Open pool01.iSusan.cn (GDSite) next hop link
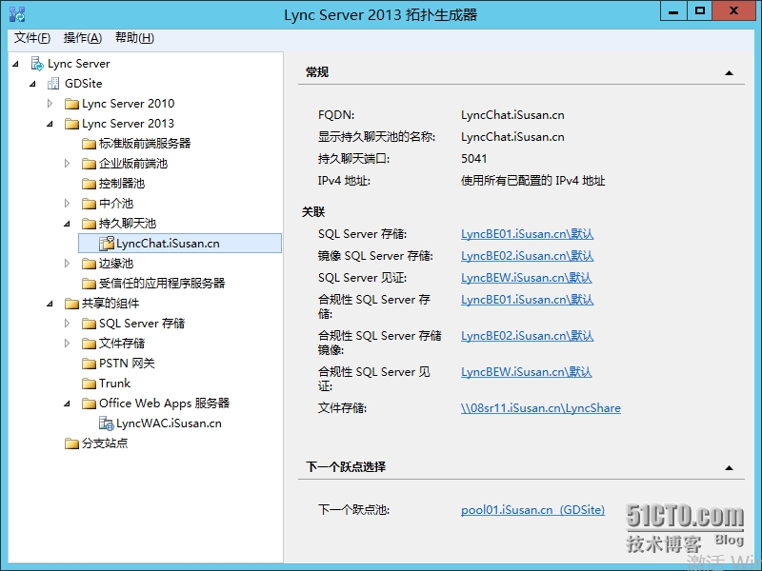 coord(532,510)
